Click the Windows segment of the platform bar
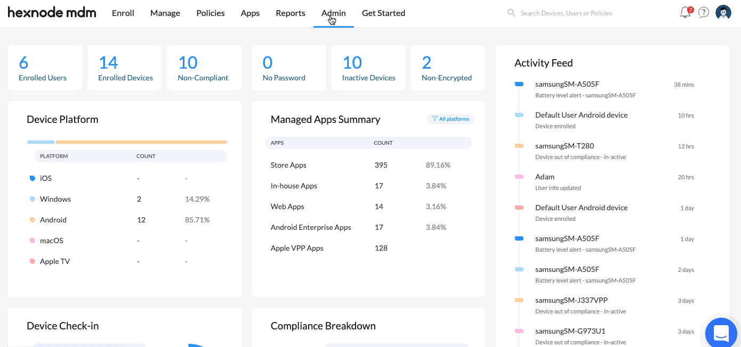Viewport: 741px width, 347px height. pos(41,142)
